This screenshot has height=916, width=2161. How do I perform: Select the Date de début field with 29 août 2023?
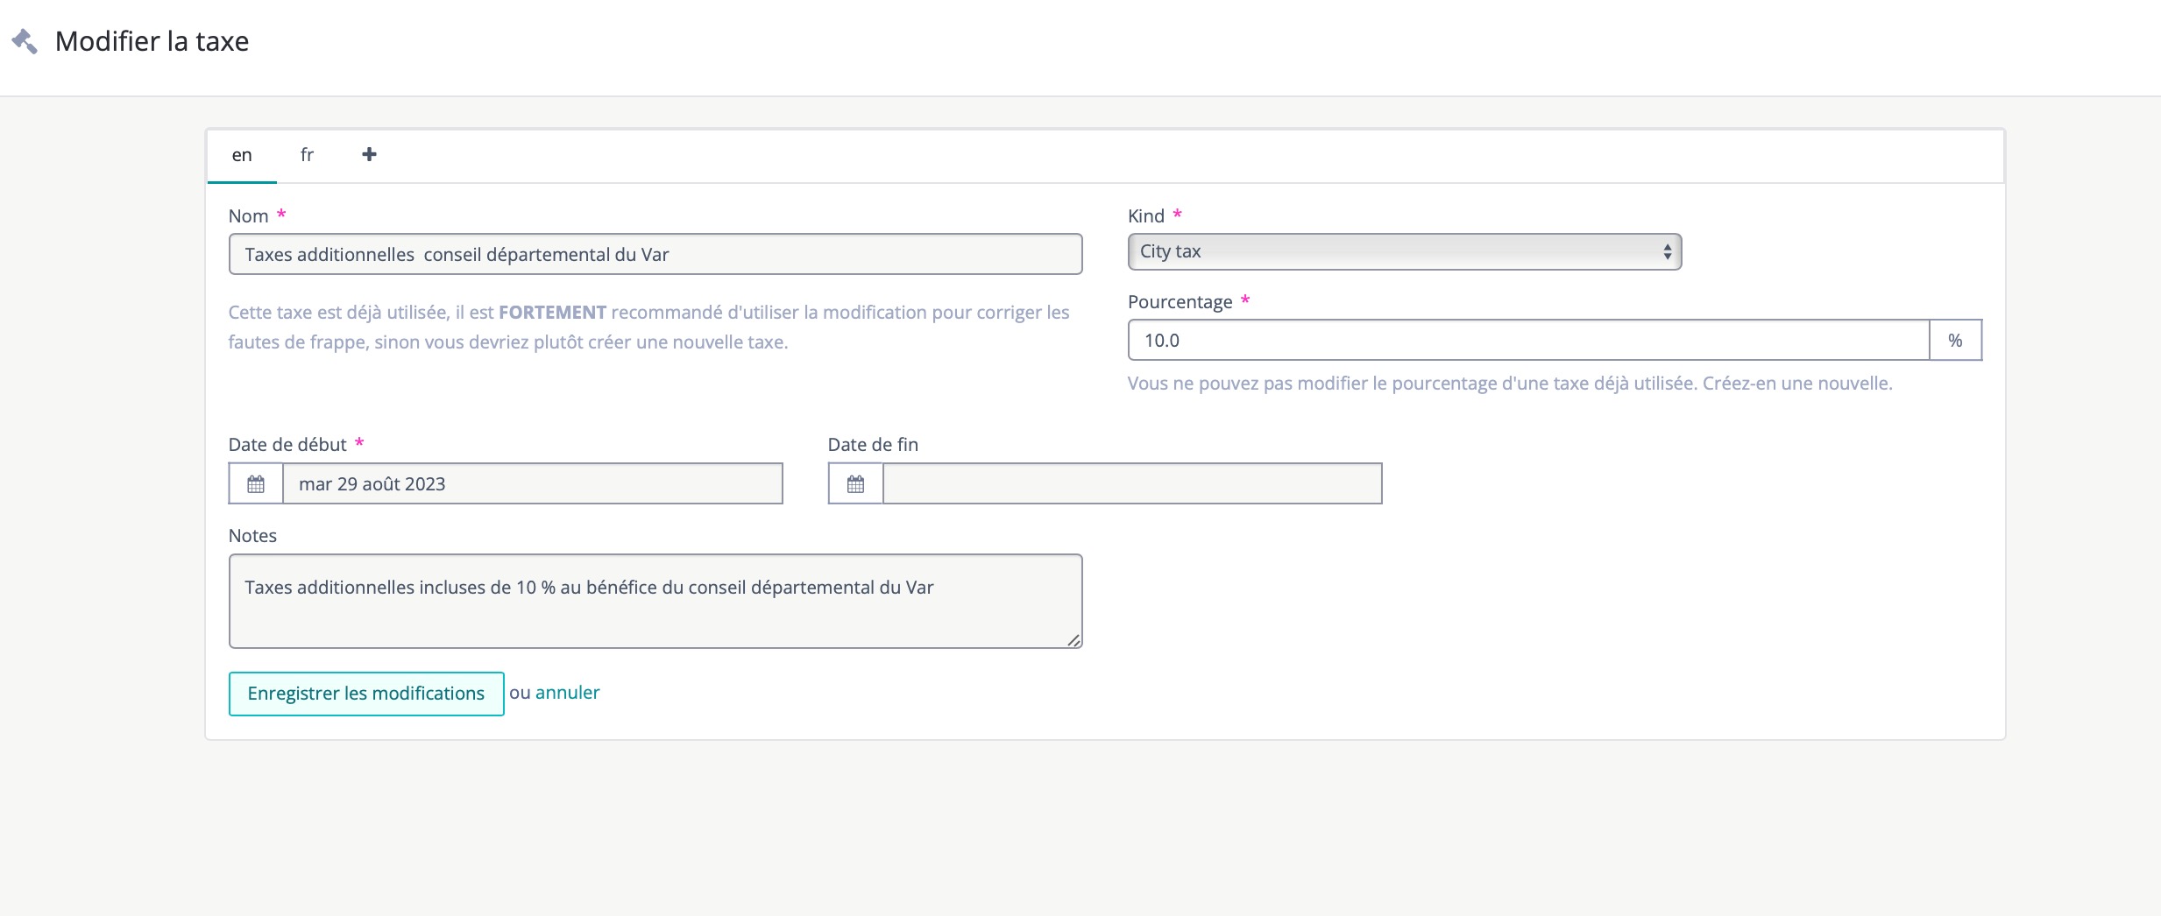[532, 484]
